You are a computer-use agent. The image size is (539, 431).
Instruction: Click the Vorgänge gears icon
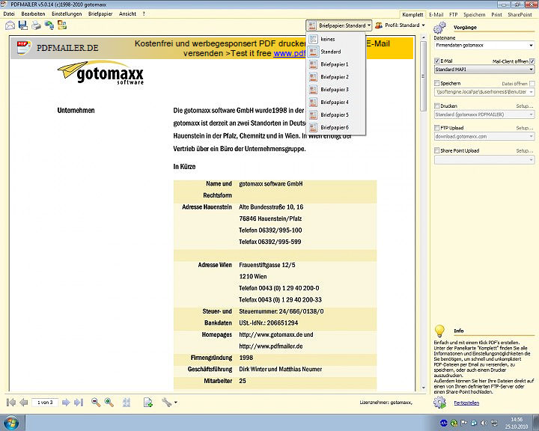point(439,28)
